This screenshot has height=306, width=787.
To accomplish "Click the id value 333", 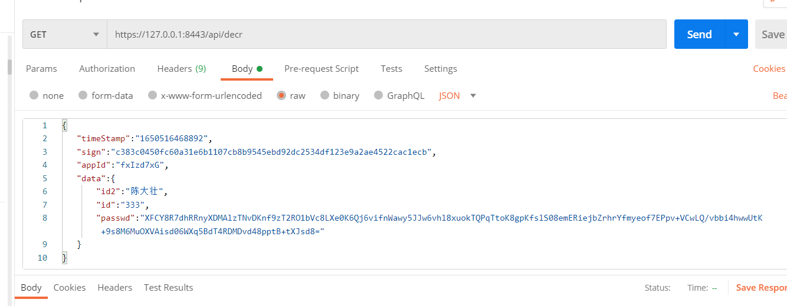I will click(x=133, y=205).
